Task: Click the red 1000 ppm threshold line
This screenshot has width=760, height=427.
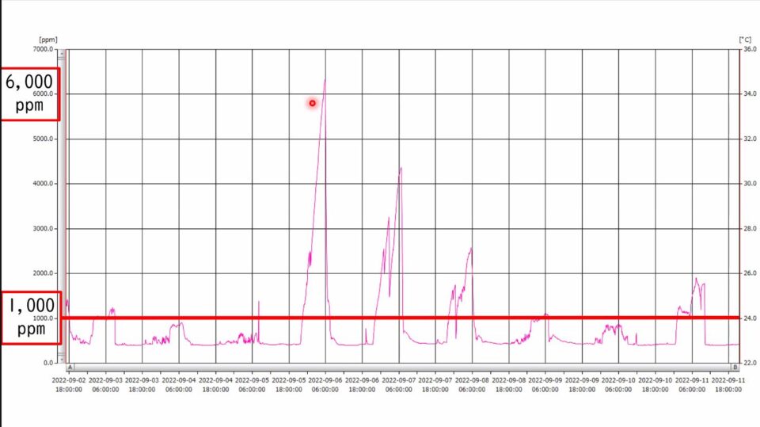Action: pyautogui.click(x=396, y=318)
